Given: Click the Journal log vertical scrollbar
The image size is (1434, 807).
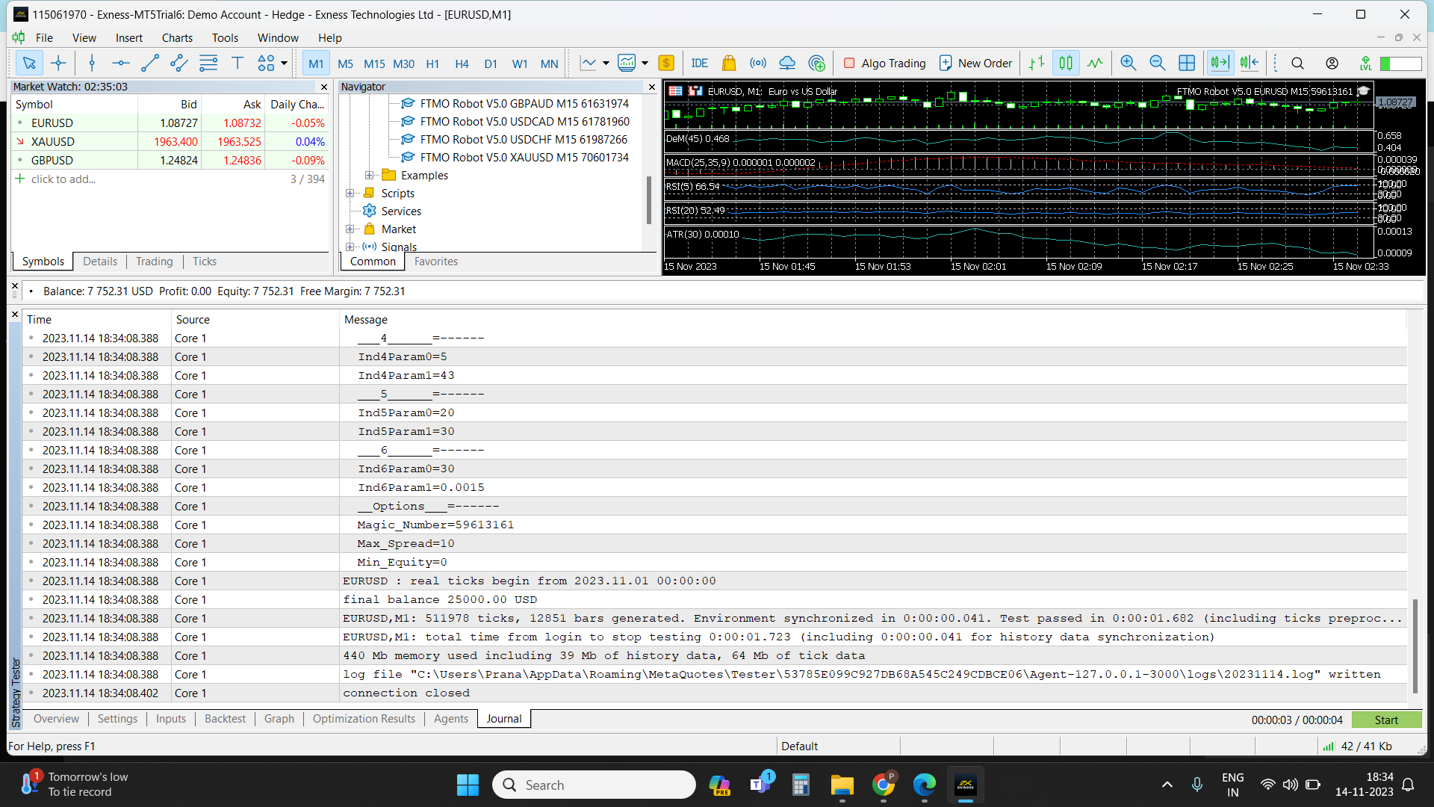Looking at the screenshot, I should tap(1415, 645).
